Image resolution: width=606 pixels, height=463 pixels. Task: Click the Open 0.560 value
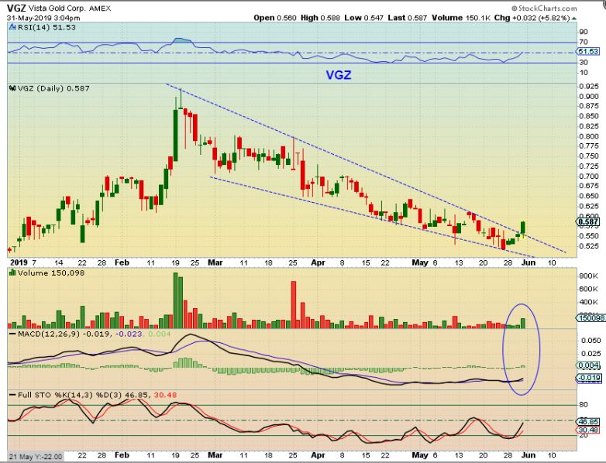(x=275, y=18)
